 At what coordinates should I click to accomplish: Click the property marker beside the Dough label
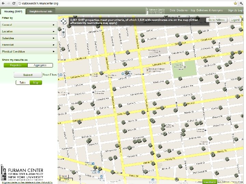(101, 73)
